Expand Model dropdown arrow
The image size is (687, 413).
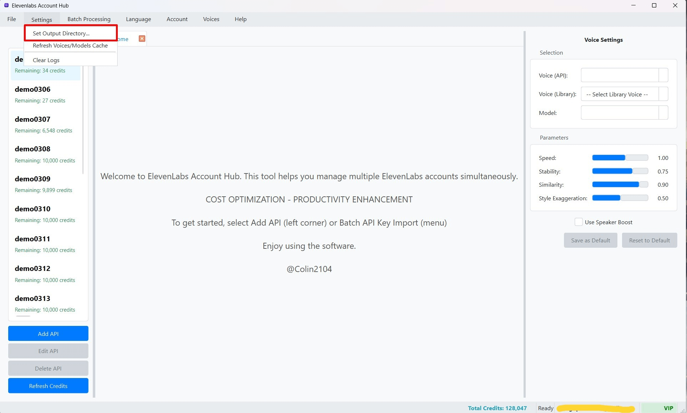[x=663, y=113]
